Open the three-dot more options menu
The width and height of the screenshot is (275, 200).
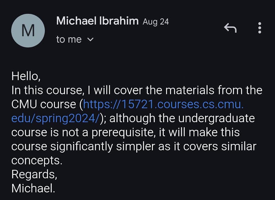point(260,28)
